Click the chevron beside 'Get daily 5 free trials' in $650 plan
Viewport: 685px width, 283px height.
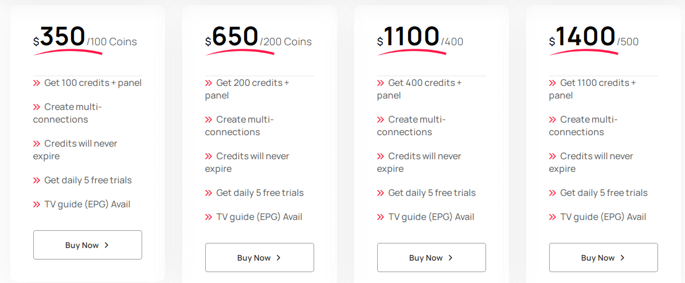pyautogui.click(x=209, y=193)
